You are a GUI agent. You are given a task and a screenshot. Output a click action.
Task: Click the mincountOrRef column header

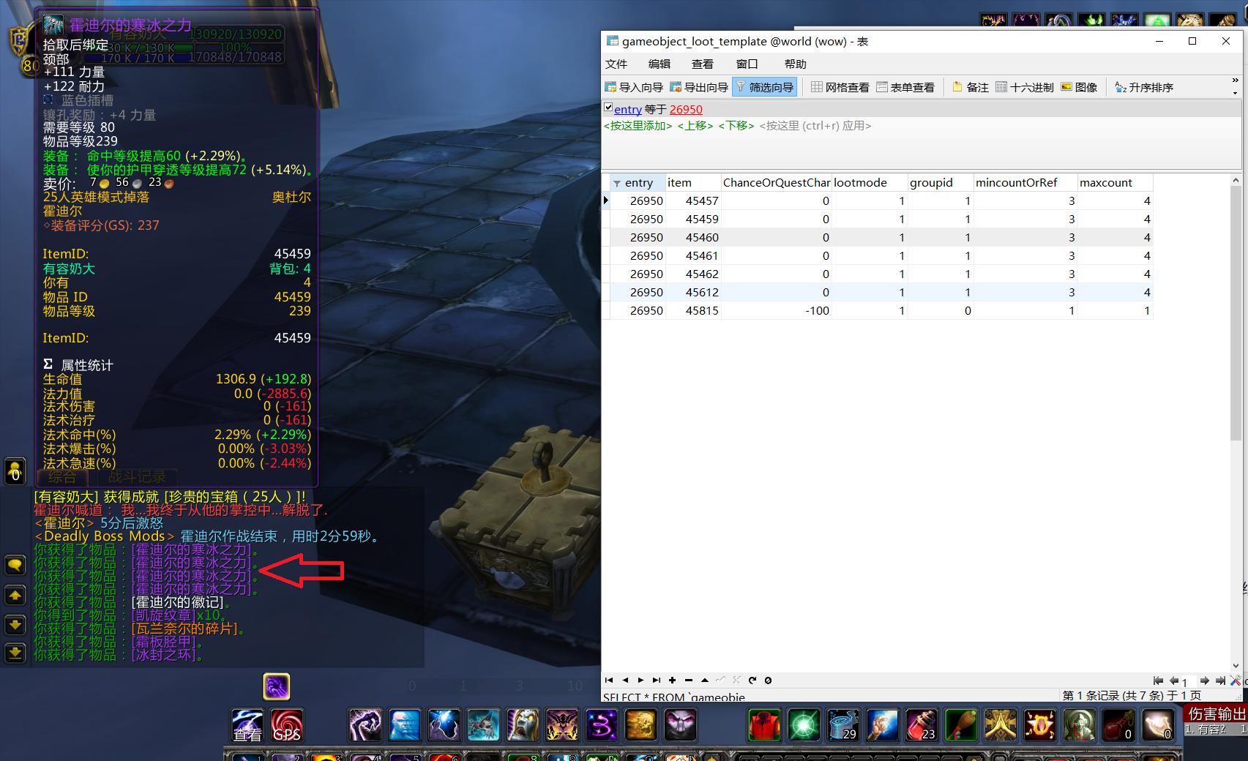click(x=1025, y=183)
